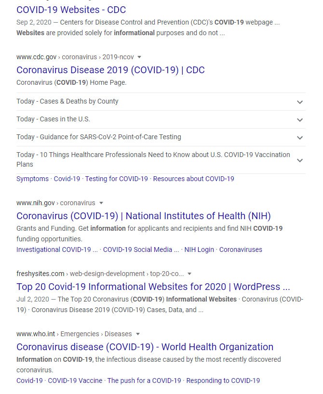
Task: Open the www.who.int breadcrumb dropdown arrow
Action: pyautogui.click(x=138, y=334)
